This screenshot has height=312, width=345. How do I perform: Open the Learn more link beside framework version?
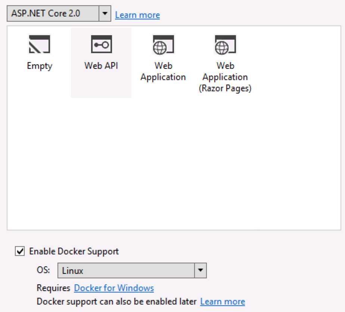pos(137,15)
